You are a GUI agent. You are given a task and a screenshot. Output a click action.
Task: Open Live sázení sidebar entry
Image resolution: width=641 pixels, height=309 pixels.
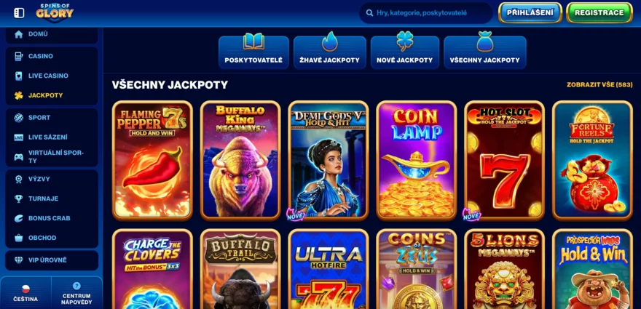pos(52,137)
